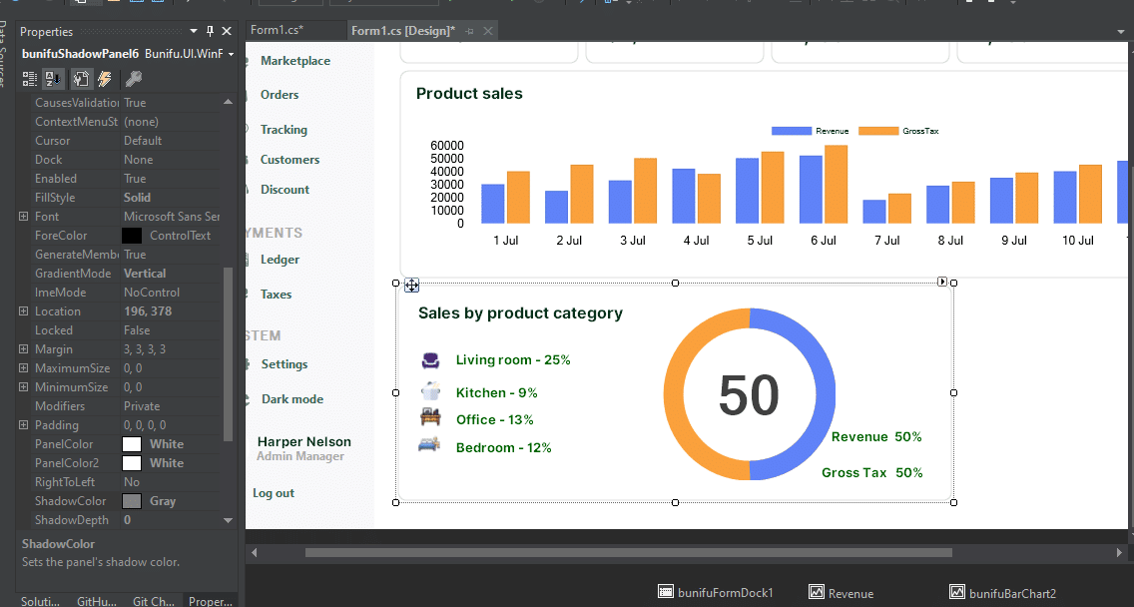Click the Property Pages wrench icon

point(132,79)
